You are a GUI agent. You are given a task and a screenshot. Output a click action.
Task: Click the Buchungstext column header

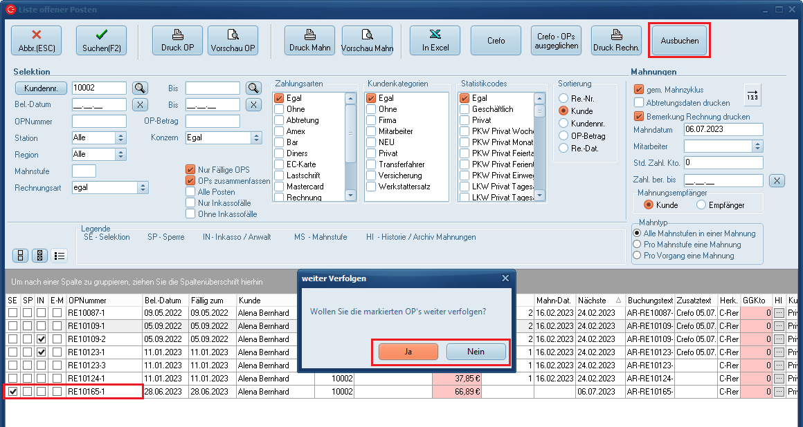point(650,301)
